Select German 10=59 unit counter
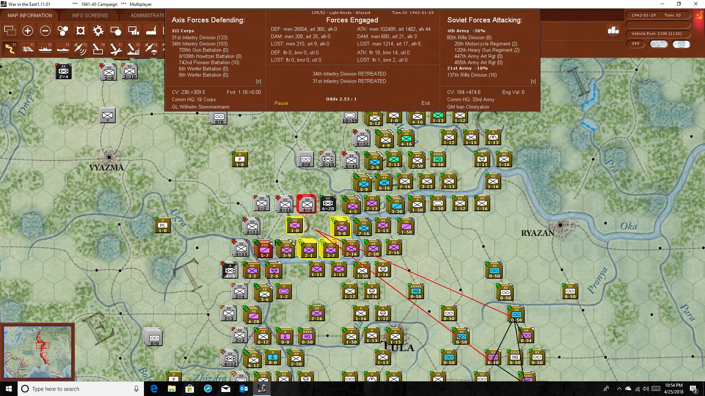 click(350, 117)
